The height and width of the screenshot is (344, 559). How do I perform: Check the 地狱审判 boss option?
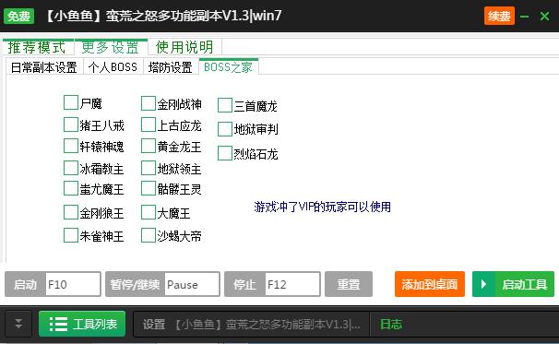[225, 129]
